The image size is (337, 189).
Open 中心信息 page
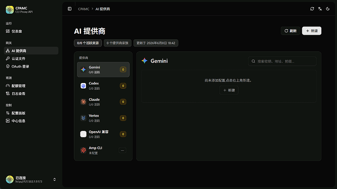(x=31, y=121)
